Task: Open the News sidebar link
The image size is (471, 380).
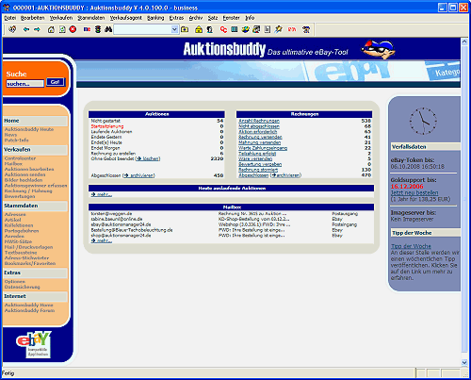Action: (10, 135)
